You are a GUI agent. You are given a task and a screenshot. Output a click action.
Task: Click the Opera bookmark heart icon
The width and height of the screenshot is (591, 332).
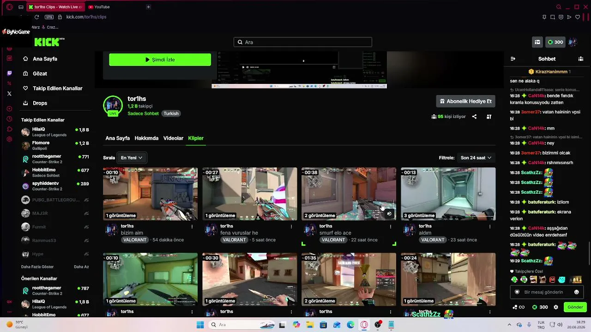point(577,17)
